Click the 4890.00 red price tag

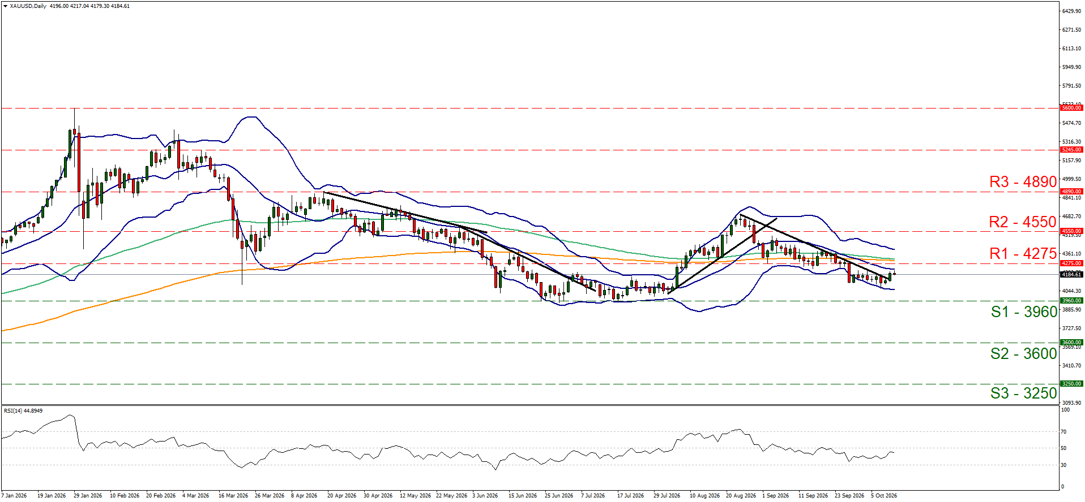[x=1071, y=192]
